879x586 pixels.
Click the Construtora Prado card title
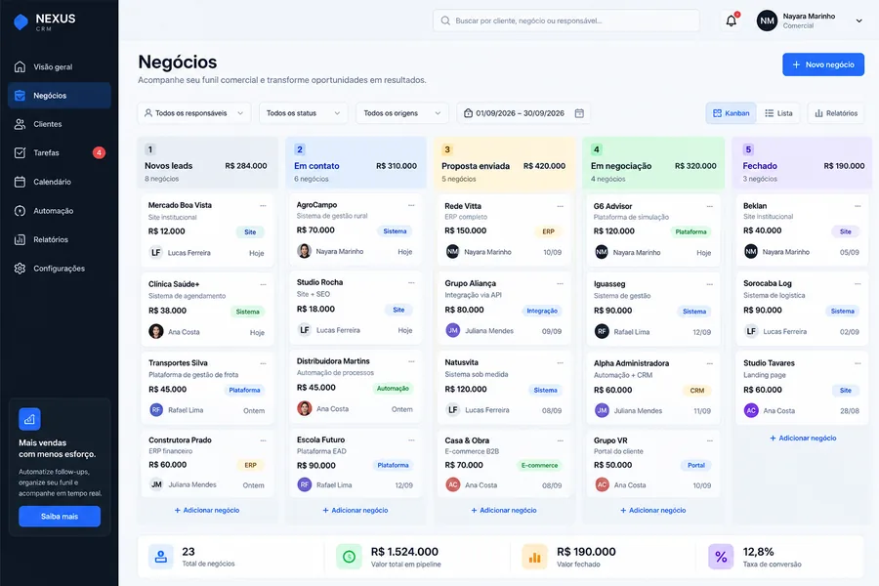point(180,440)
